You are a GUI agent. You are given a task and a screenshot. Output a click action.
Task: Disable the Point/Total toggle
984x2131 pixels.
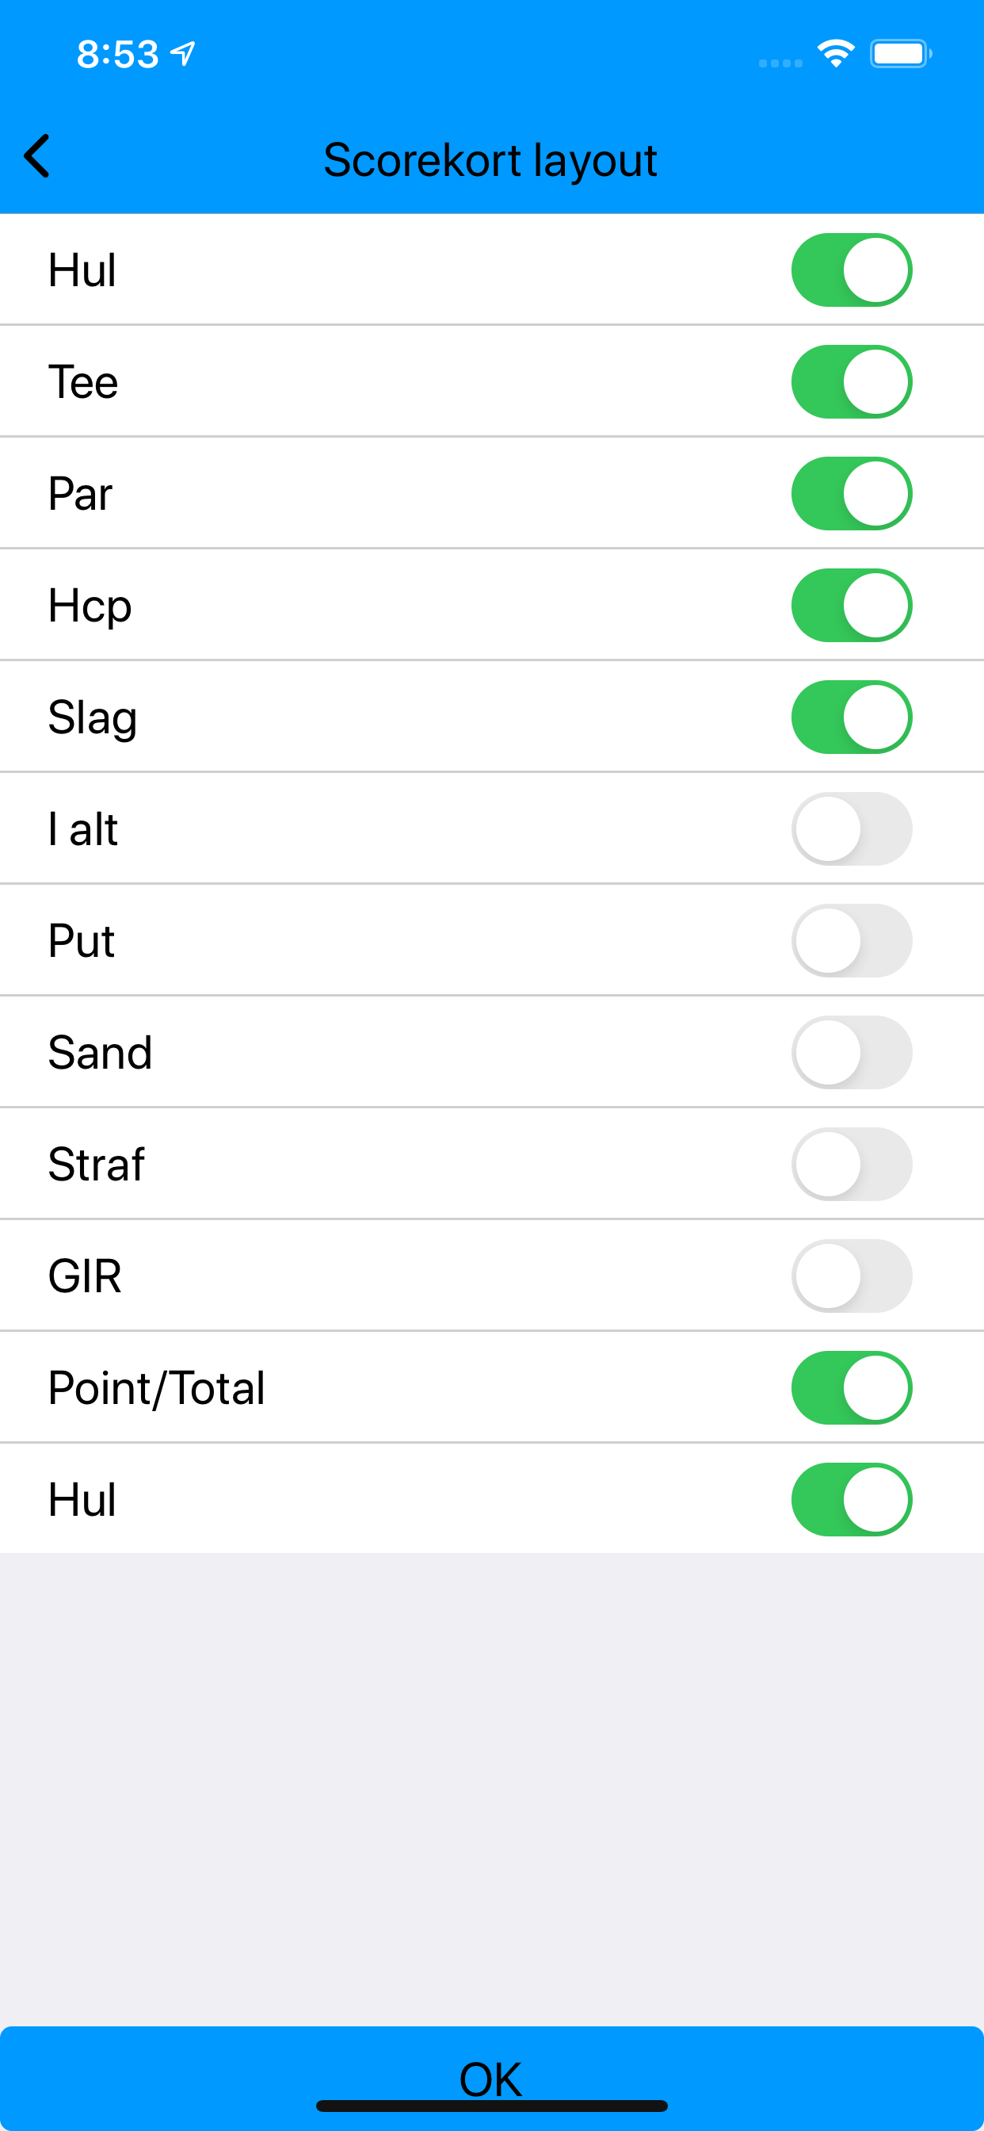[x=852, y=1387]
